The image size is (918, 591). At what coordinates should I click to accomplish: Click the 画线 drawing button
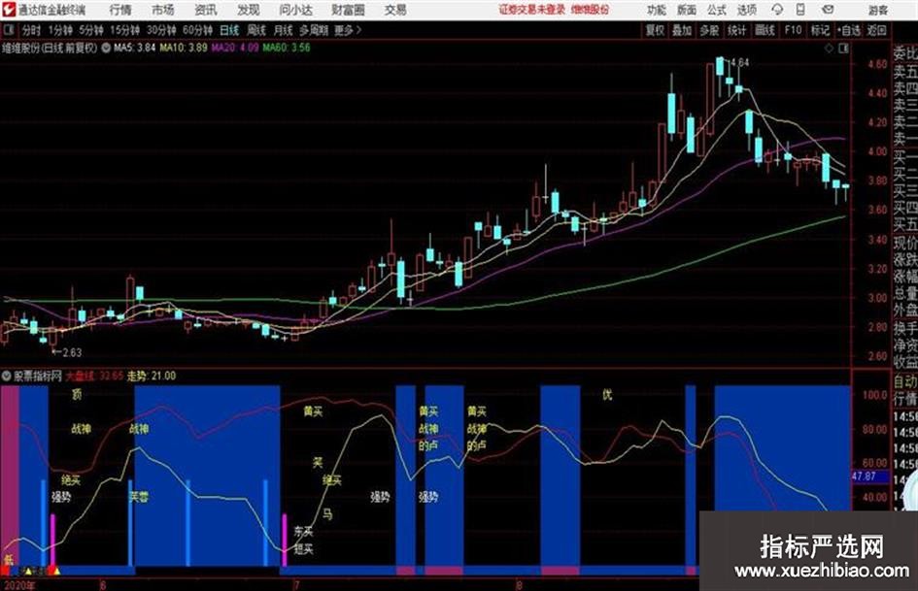pyautogui.click(x=765, y=30)
